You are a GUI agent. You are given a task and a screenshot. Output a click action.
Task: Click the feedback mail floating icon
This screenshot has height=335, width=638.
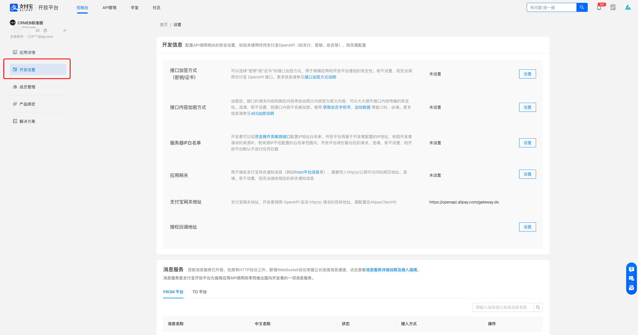[632, 288]
